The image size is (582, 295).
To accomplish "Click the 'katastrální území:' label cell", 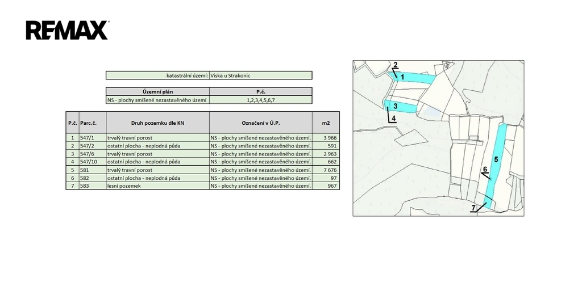I will (157, 75).
